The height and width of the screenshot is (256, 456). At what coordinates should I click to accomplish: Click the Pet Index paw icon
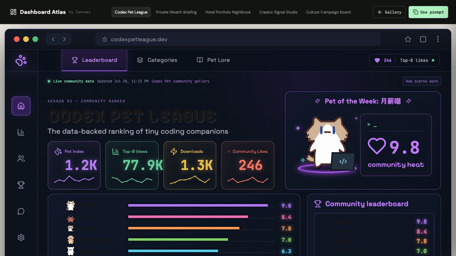[58, 151]
